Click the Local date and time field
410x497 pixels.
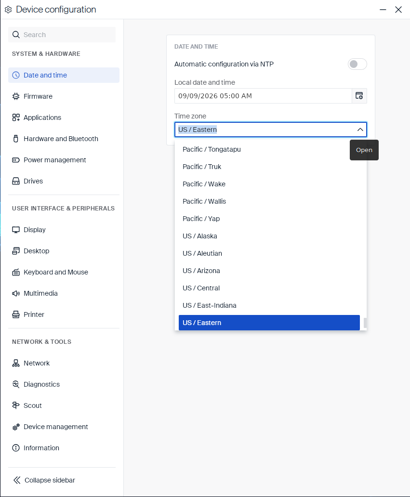263,96
